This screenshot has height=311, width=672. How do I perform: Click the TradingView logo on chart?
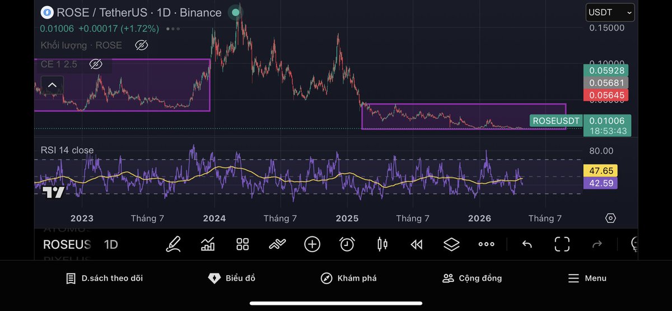coord(54,192)
